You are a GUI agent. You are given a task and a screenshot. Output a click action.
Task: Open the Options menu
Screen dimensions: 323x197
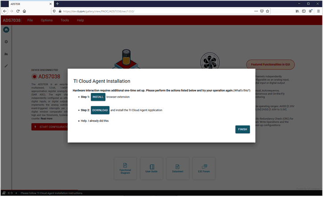point(47,20)
